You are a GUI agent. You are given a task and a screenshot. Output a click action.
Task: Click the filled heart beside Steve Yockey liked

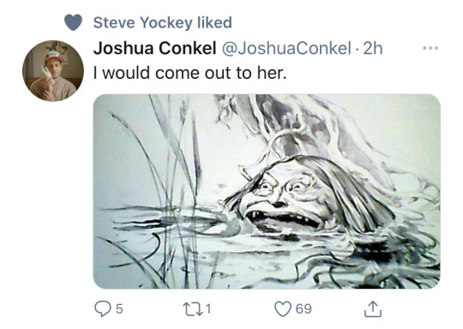tap(73, 22)
